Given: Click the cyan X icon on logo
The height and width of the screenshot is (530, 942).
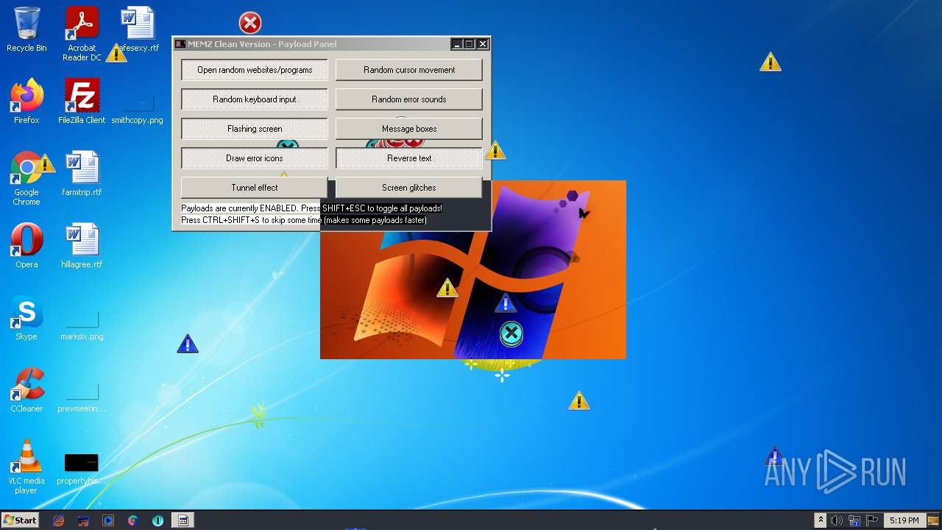Looking at the screenshot, I should 511,334.
